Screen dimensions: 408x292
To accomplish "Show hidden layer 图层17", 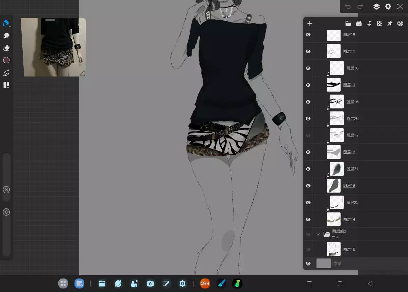I will point(308,135).
